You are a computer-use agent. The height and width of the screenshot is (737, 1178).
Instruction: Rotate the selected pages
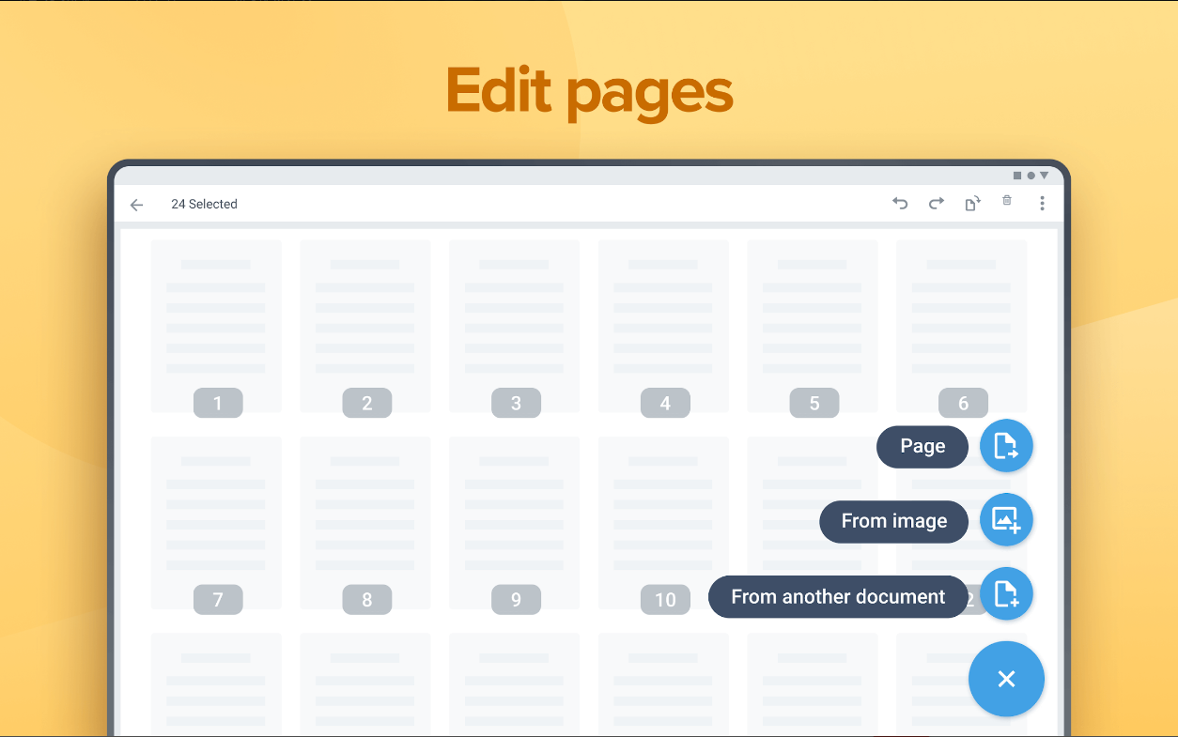point(971,203)
